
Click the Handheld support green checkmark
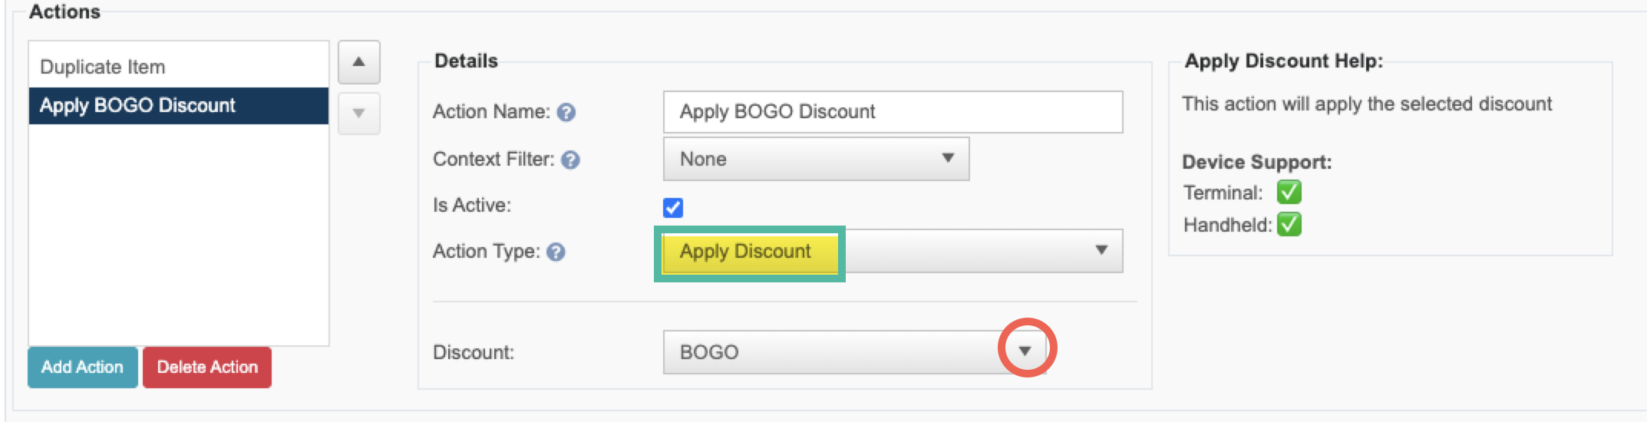click(1289, 225)
